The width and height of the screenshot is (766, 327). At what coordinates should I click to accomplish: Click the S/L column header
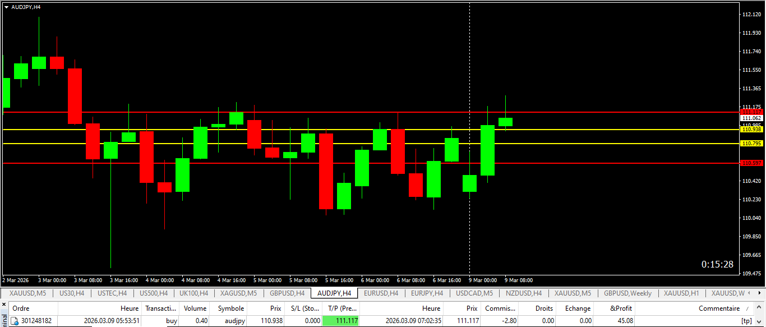(303, 308)
